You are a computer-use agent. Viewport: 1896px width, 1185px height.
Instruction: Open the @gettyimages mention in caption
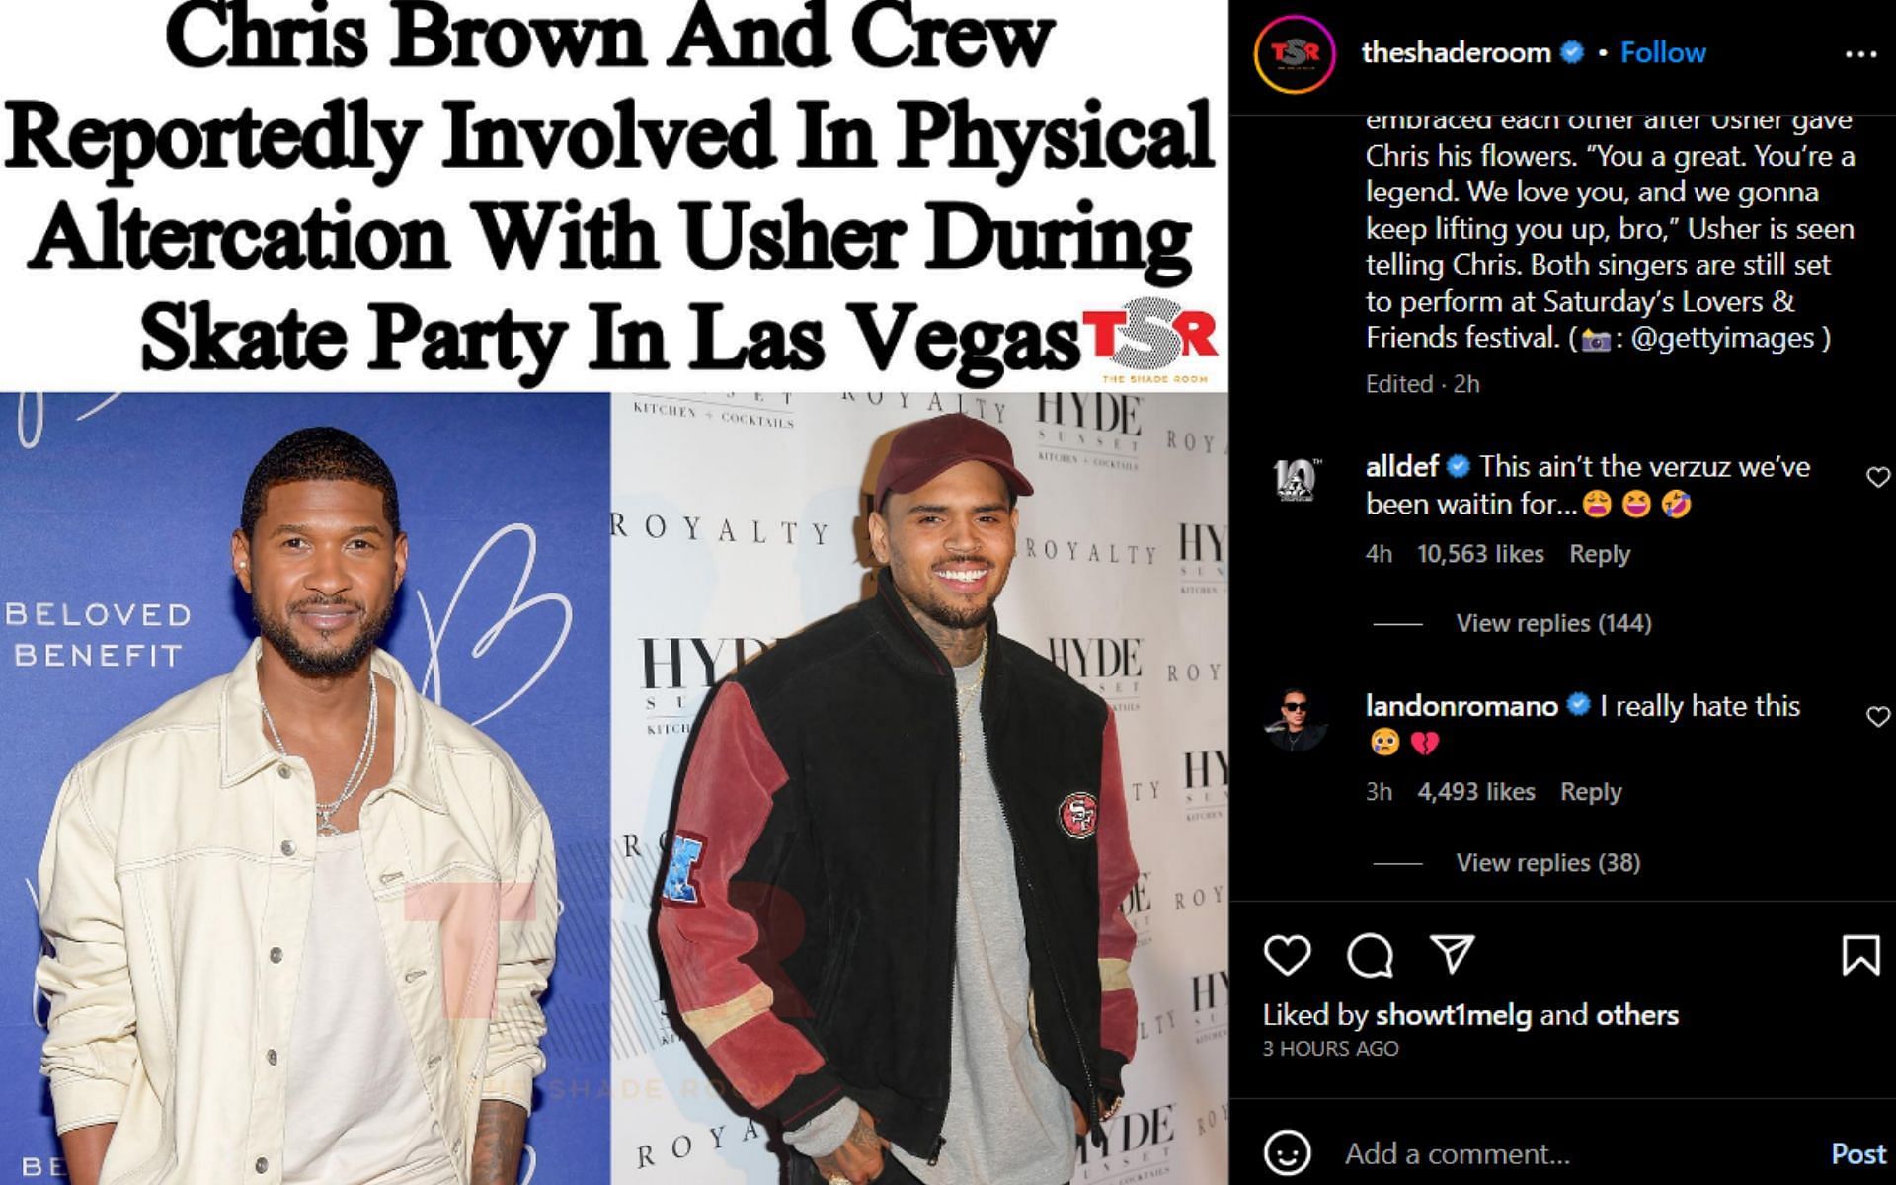(1723, 338)
